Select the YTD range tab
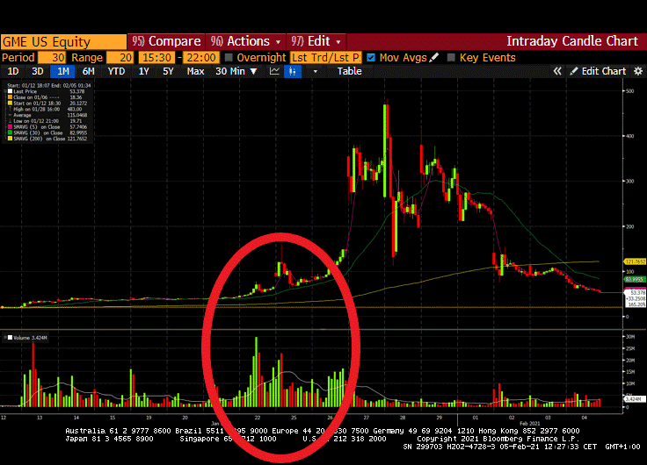 [x=116, y=71]
